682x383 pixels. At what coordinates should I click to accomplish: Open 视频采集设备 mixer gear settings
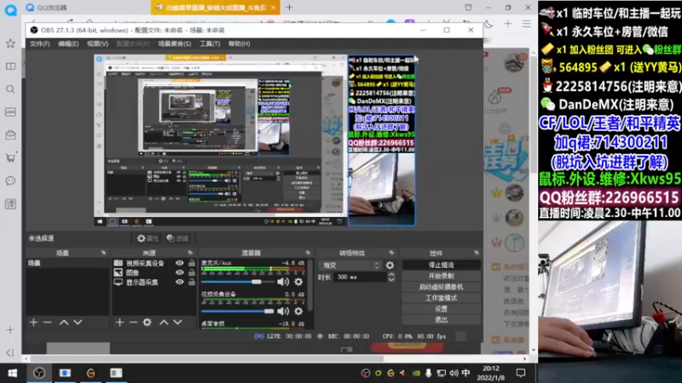[x=298, y=311]
